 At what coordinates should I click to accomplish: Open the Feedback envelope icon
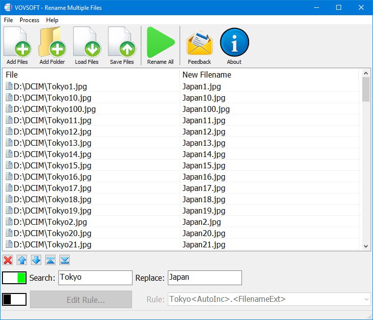point(199,45)
